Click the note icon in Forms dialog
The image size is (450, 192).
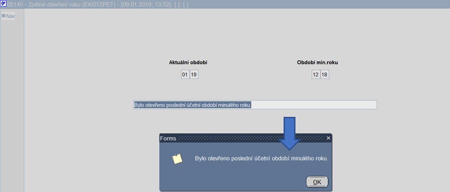(177, 159)
